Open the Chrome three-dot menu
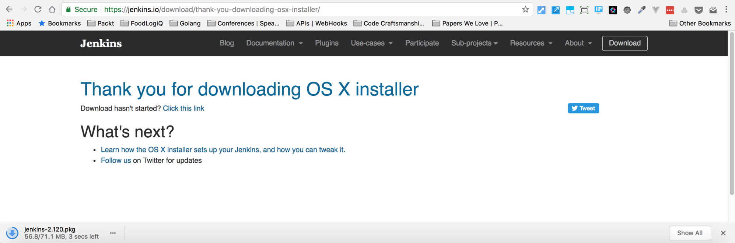 (x=727, y=10)
